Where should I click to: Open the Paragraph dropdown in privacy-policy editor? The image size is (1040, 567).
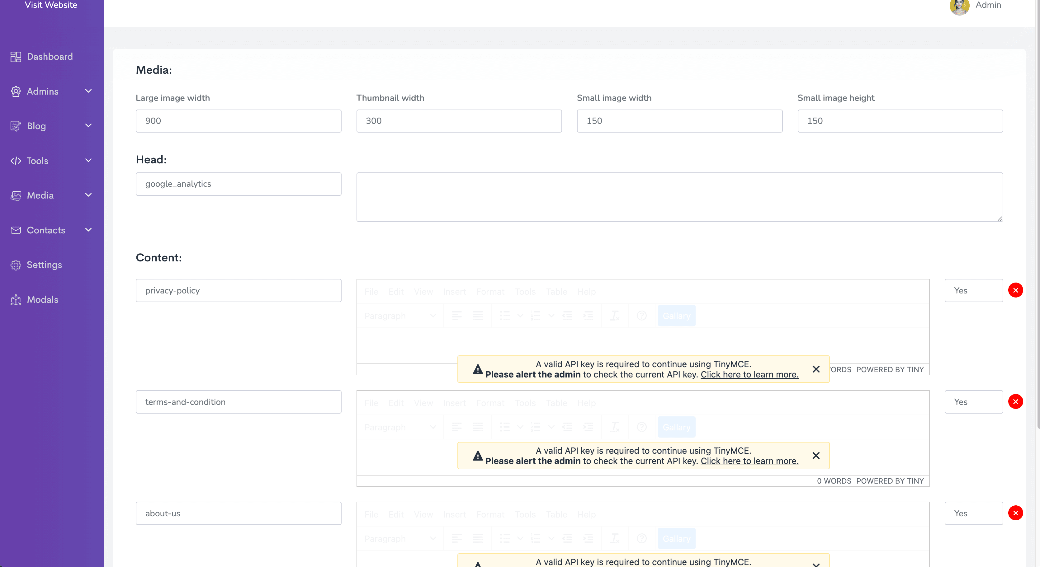(400, 316)
